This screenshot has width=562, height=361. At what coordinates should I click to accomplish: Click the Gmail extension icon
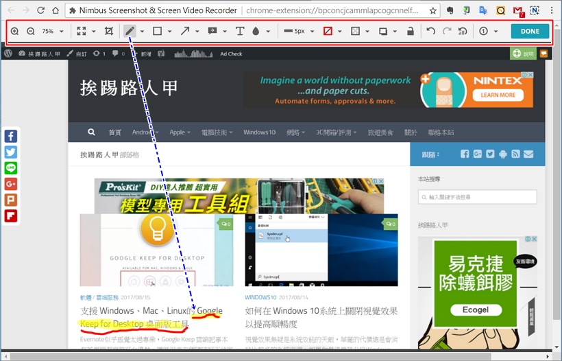518,11
